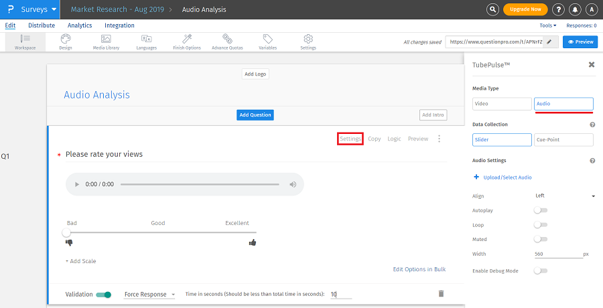The height and width of the screenshot is (308, 603).
Task: Enable the Autoplay toggle
Action: point(540,210)
